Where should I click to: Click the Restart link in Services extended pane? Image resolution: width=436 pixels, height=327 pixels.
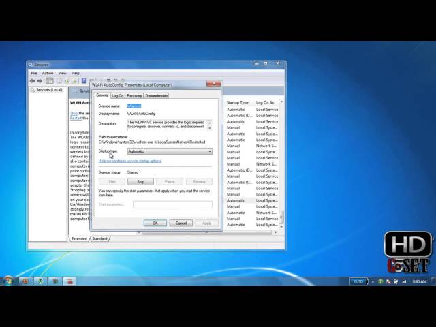[x=76, y=118]
